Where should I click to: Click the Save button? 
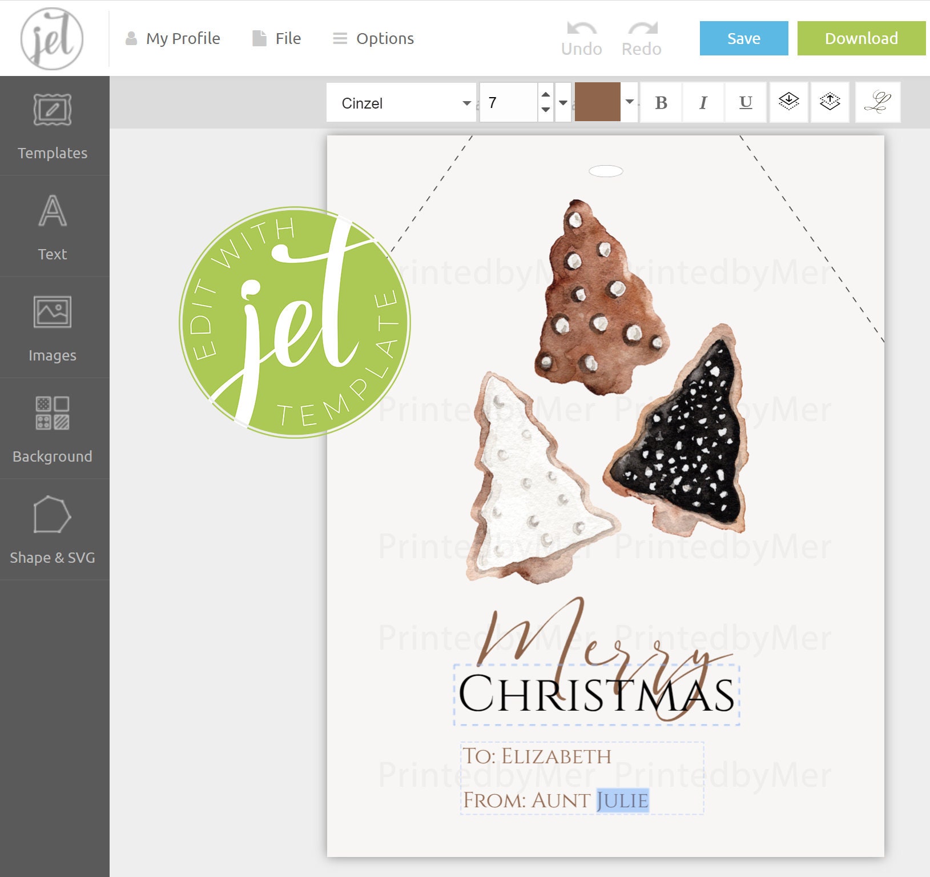(743, 38)
